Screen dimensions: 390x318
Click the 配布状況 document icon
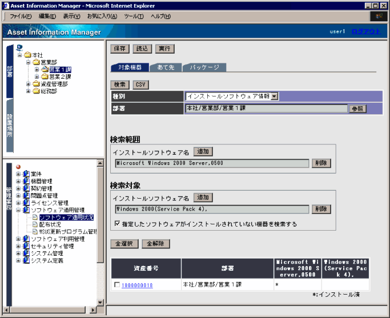(35, 224)
